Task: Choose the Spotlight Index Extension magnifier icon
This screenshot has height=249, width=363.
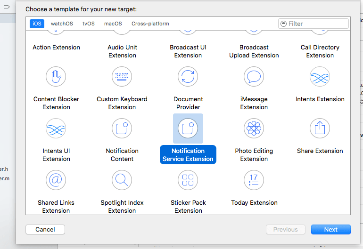Action: [x=122, y=180]
